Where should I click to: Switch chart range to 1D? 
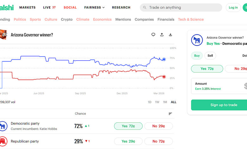point(149,102)
